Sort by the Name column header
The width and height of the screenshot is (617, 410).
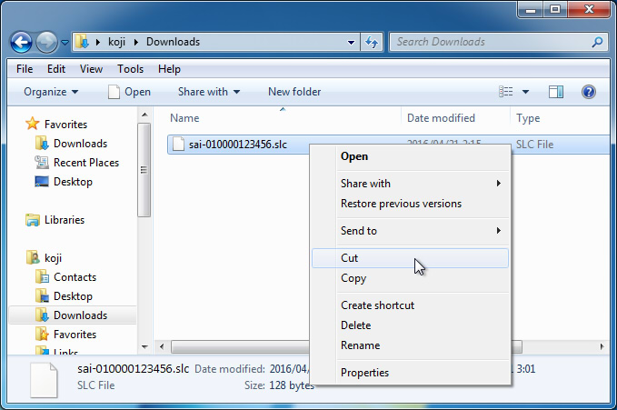tap(184, 118)
